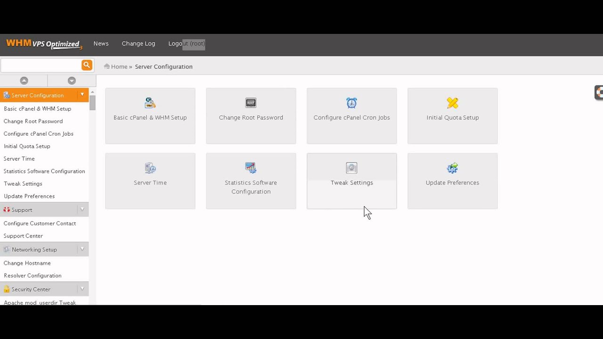603x339 pixels.
Task: Open Tweak Settings sidebar link
Action: (23, 184)
